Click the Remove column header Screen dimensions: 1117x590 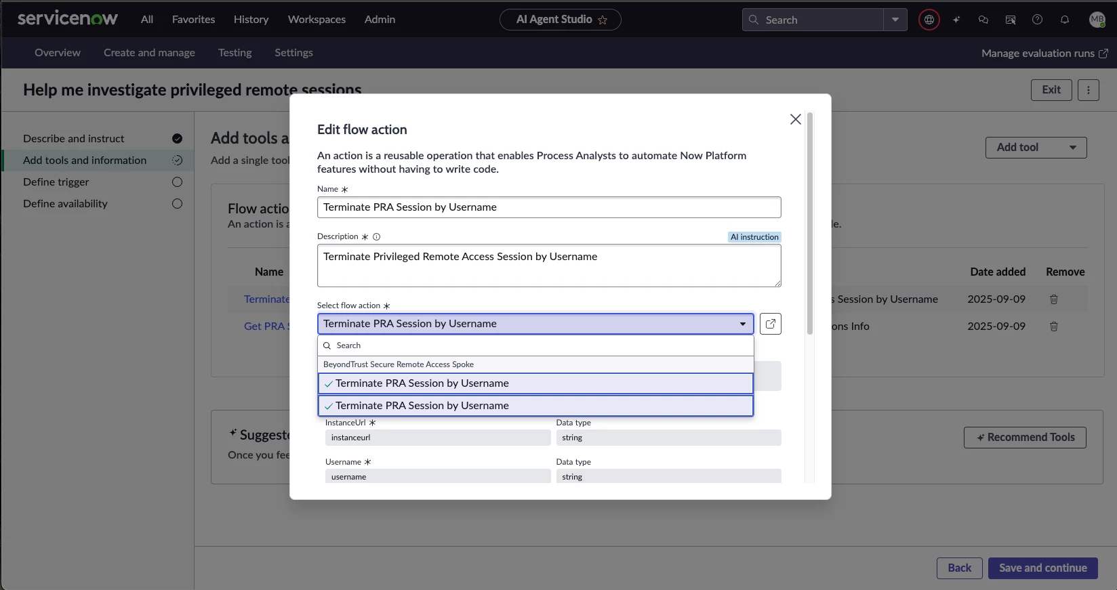point(1065,272)
